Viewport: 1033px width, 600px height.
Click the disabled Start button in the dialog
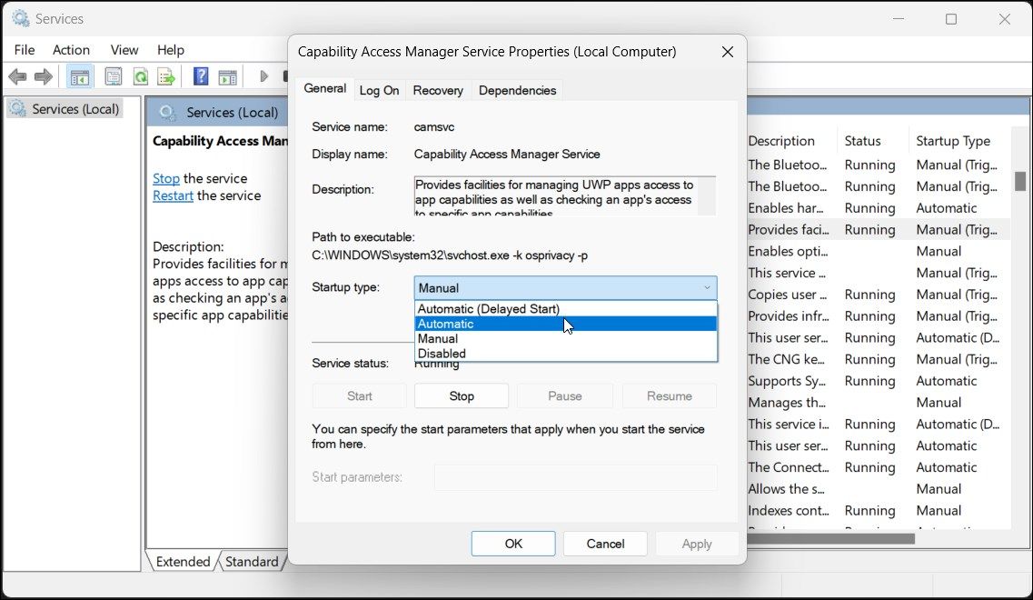pyautogui.click(x=359, y=395)
